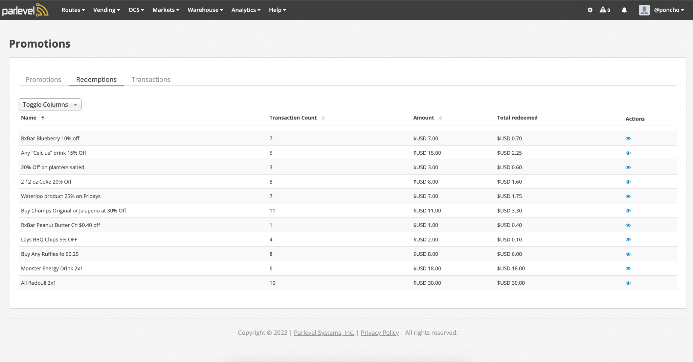Image resolution: width=693 pixels, height=362 pixels.
Task: Open the settings gear icon
Action: [x=590, y=10]
